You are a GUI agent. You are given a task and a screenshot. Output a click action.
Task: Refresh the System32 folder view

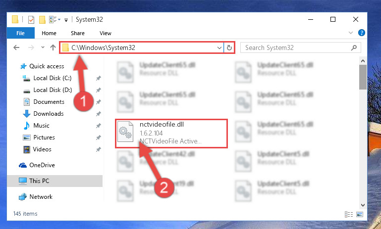(x=229, y=48)
